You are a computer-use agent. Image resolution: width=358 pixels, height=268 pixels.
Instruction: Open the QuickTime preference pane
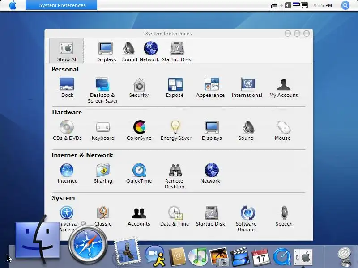(139, 173)
